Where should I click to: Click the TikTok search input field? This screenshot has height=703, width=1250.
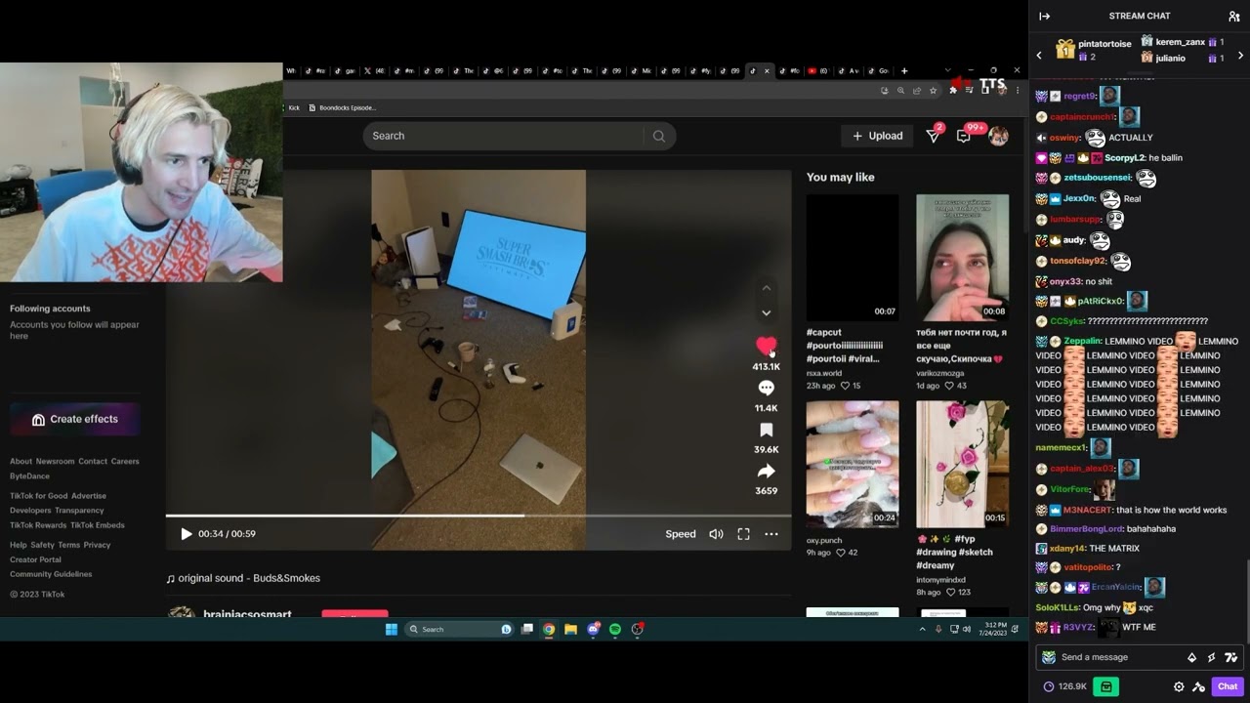click(504, 136)
